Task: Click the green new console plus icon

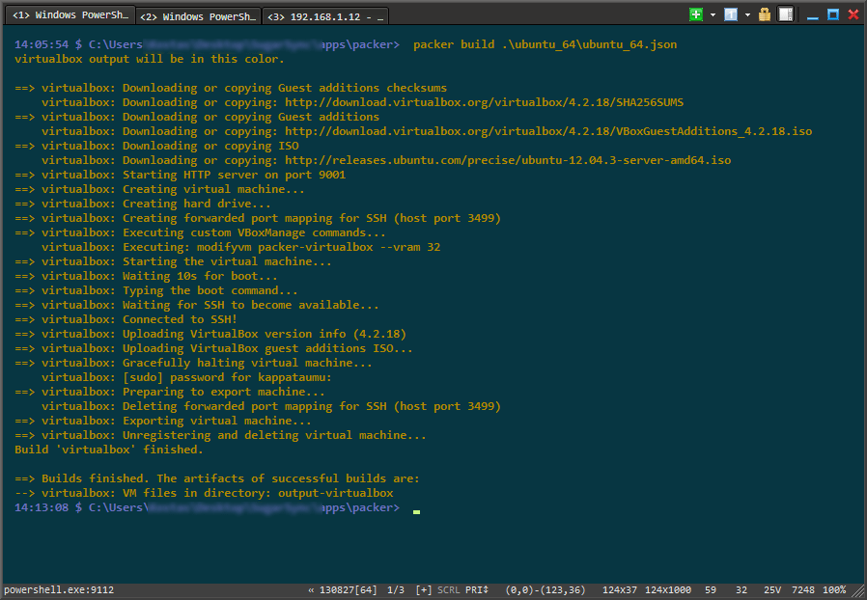Action: (x=696, y=14)
